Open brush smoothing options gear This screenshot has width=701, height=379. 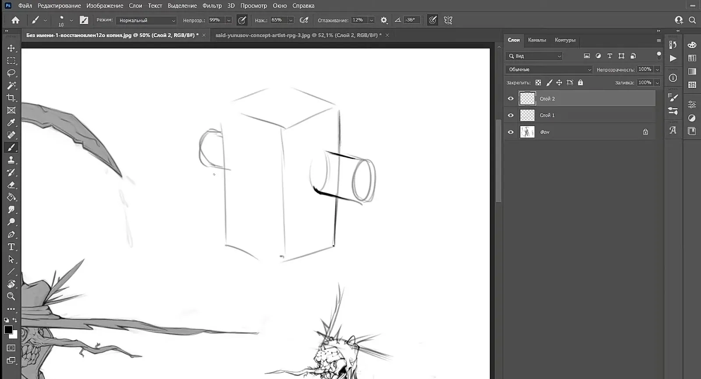(384, 20)
